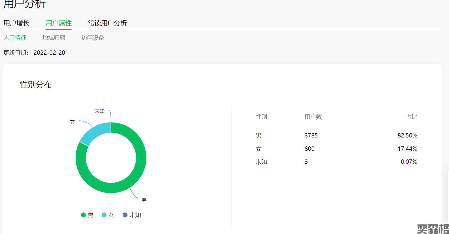Click the 女 callout label beside the donut
Image resolution: width=449 pixels, height=234 pixels.
tap(72, 122)
